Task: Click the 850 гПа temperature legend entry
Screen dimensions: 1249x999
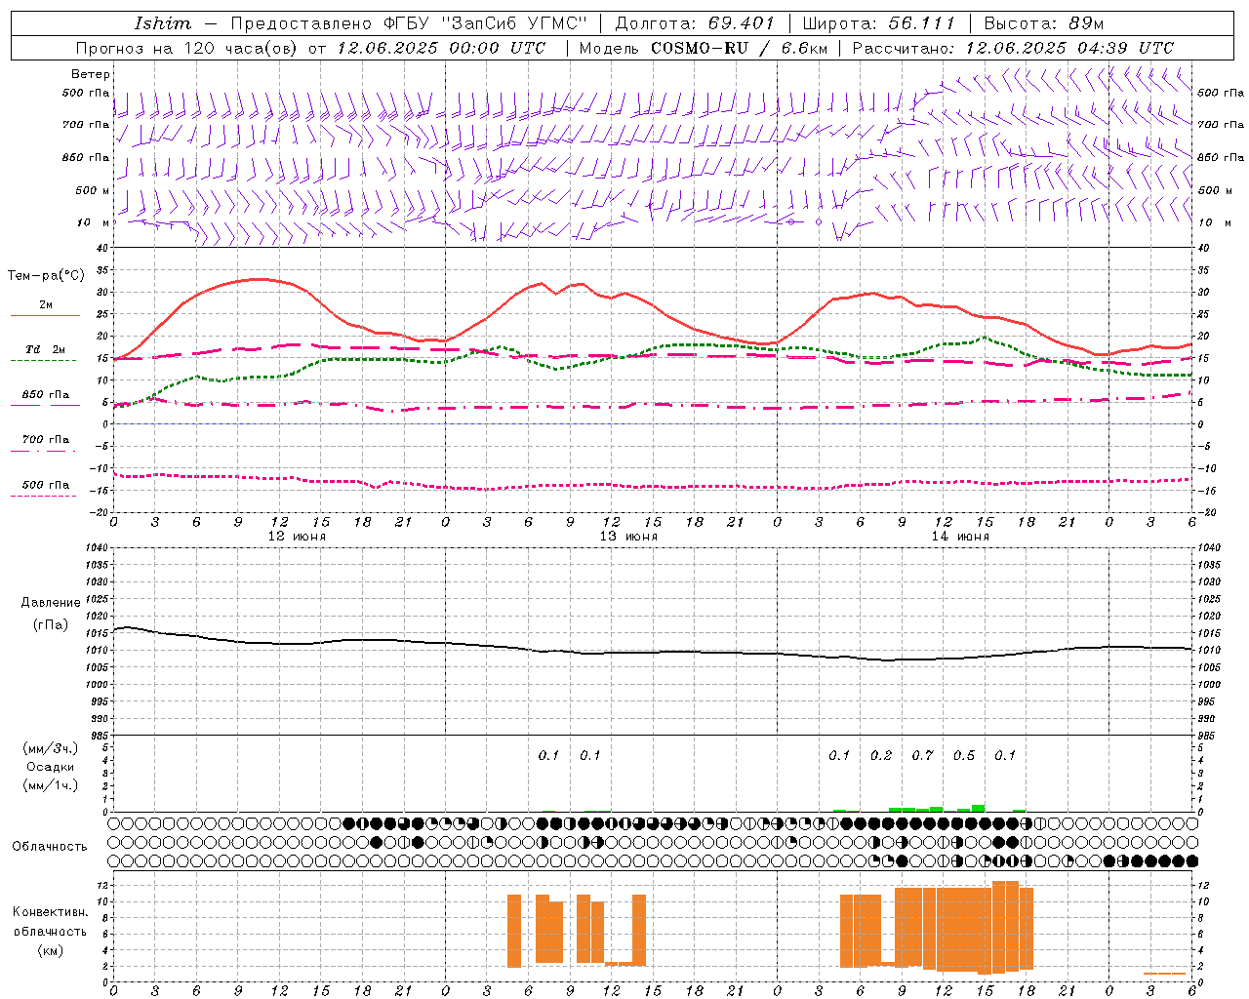Action: click(x=46, y=395)
